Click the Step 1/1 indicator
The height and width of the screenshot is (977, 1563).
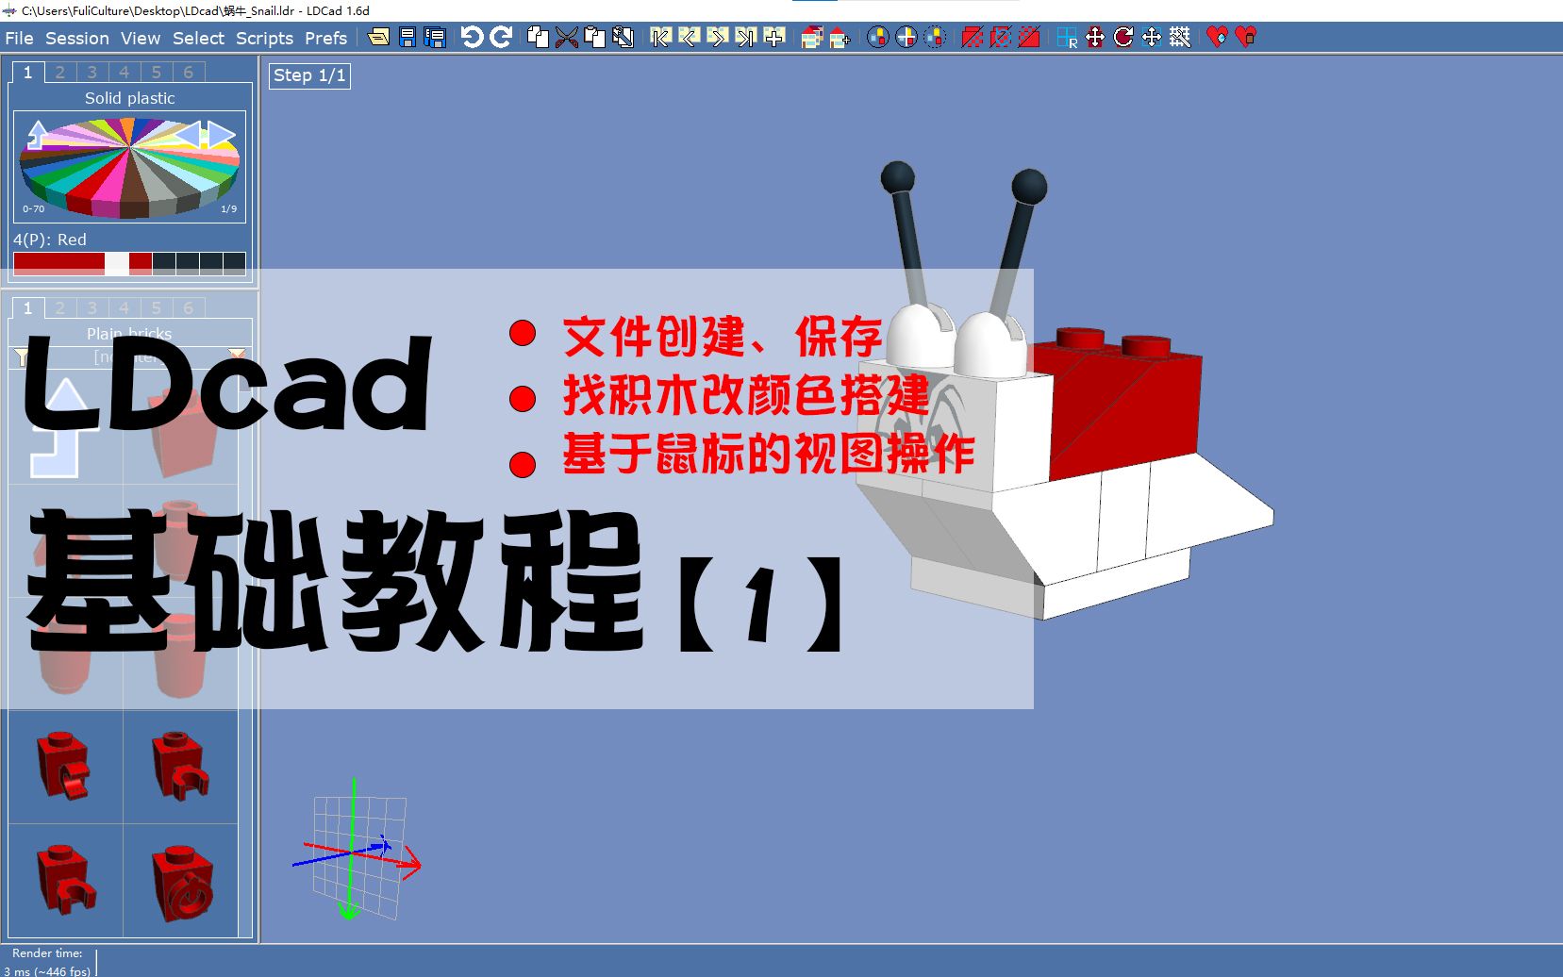coord(309,75)
